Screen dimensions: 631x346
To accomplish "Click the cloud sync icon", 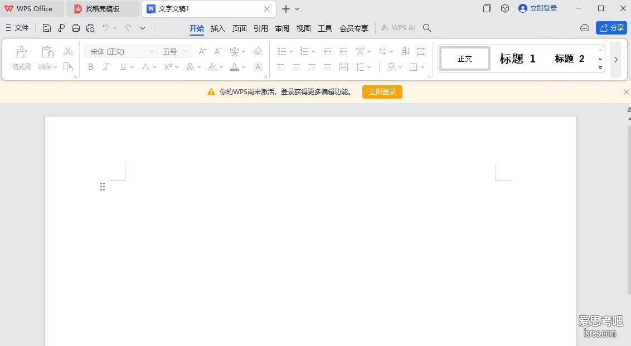I will (x=585, y=28).
